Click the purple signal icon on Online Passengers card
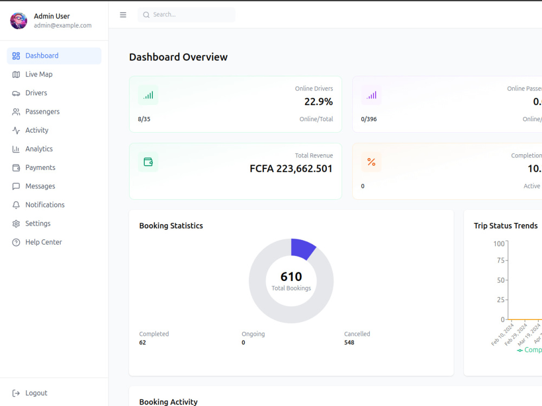The width and height of the screenshot is (542, 406). coord(372,95)
